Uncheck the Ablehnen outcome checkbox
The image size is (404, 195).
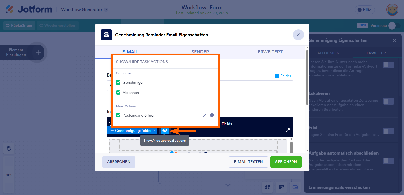[x=118, y=93]
